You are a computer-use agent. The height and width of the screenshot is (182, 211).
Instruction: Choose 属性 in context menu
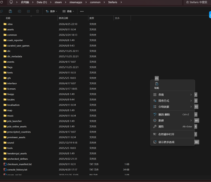[173, 126]
